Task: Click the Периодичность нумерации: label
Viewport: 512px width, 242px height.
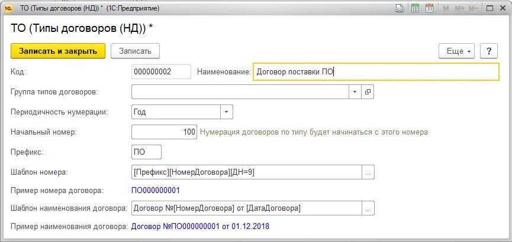Action: (59, 112)
